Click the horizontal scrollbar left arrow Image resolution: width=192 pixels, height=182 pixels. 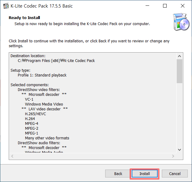coord(12,156)
